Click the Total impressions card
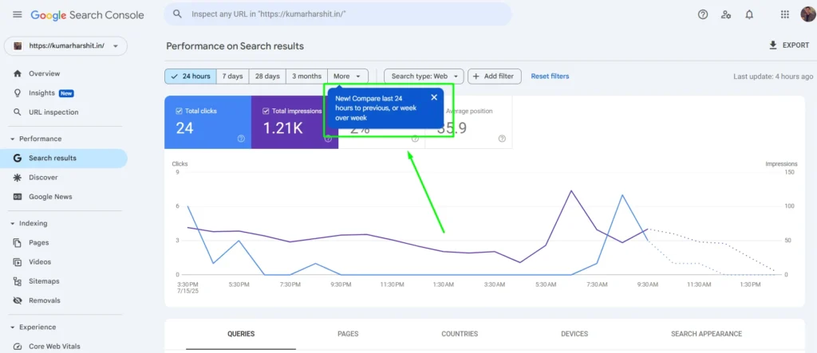 point(294,123)
